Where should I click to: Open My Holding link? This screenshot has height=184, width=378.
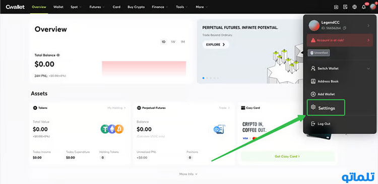[117, 108]
